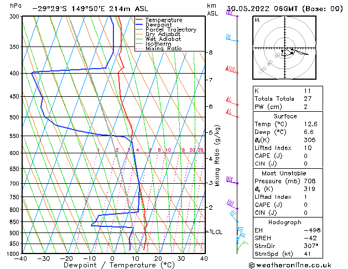The width and height of the screenshot is (348, 269).
Task: Click the 500 pressure level label
Action: click(15, 117)
